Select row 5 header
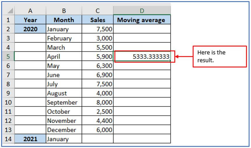The height and width of the screenshot is (148, 251). click(x=8, y=56)
